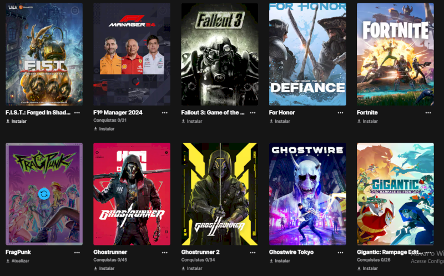444x276 pixels.
Task: Open the three-dot menu for Fallout 3
Action: (x=253, y=113)
